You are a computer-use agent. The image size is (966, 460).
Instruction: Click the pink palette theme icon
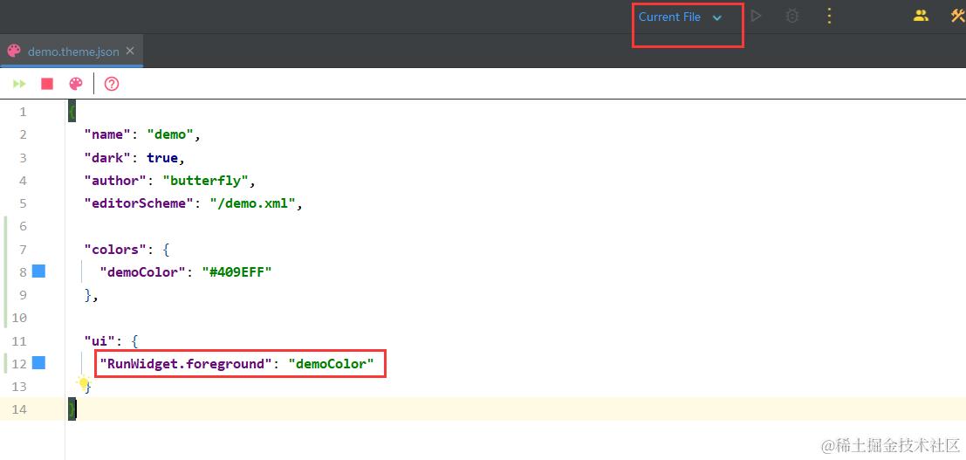76,84
